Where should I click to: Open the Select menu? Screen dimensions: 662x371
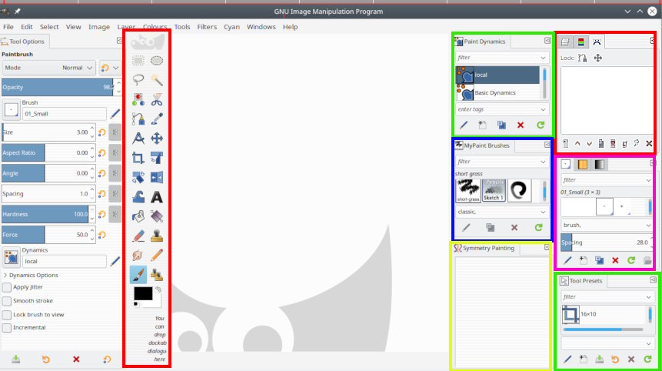click(x=49, y=27)
